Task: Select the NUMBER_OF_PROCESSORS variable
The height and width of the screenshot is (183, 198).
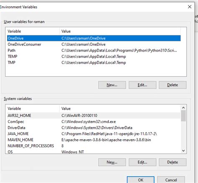Action: [x=94, y=146]
